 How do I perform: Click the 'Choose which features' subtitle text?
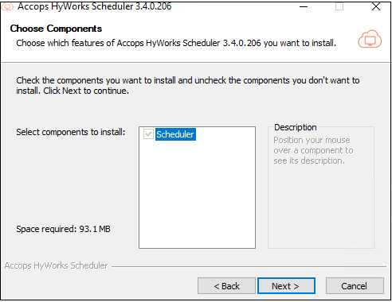pos(176,43)
